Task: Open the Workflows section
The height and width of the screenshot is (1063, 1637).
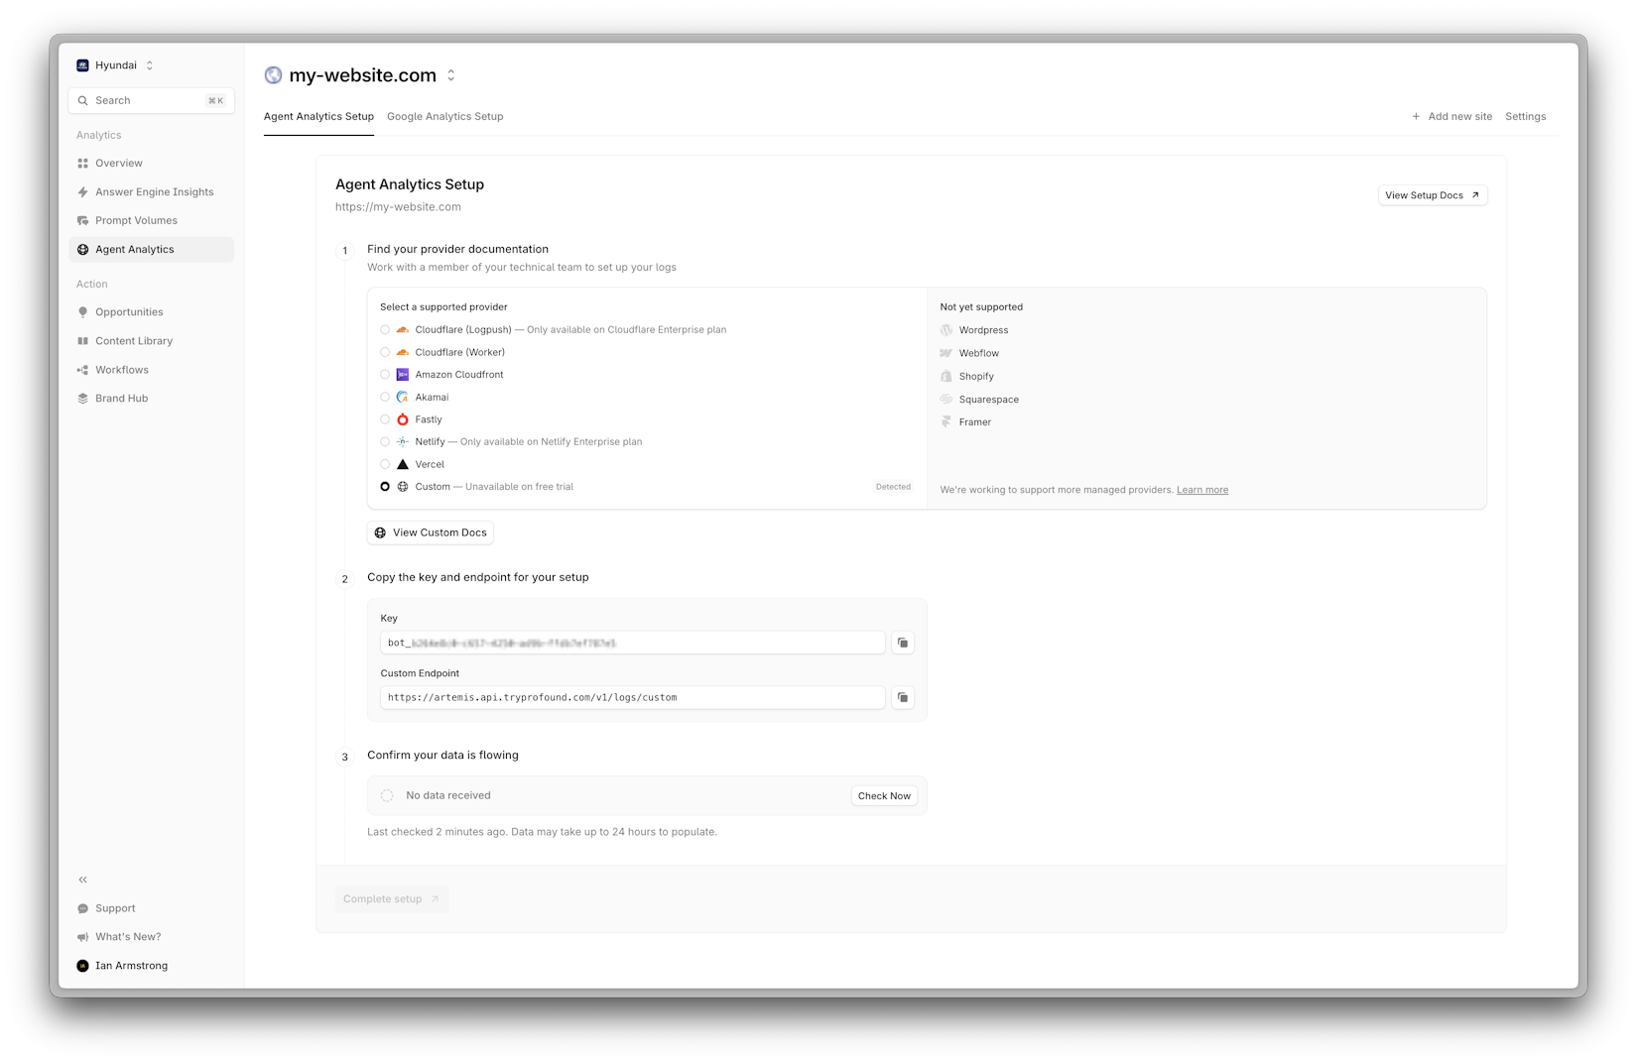Action: pyautogui.click(x=122, y=369)
